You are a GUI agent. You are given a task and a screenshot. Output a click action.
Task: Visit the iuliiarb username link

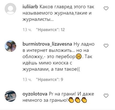(x=30, y=7)
